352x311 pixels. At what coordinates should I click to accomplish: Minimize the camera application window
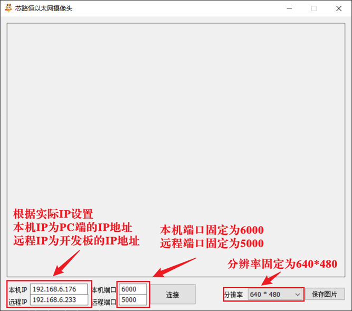point(289,8)
